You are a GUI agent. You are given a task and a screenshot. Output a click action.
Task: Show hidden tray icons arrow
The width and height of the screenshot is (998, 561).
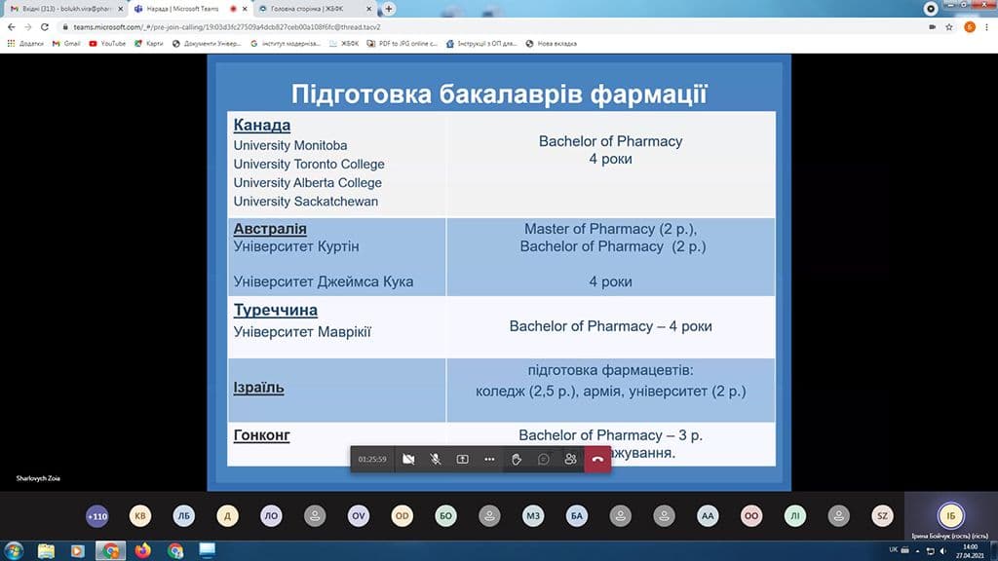pyautogui.click(x=917, y=551)
